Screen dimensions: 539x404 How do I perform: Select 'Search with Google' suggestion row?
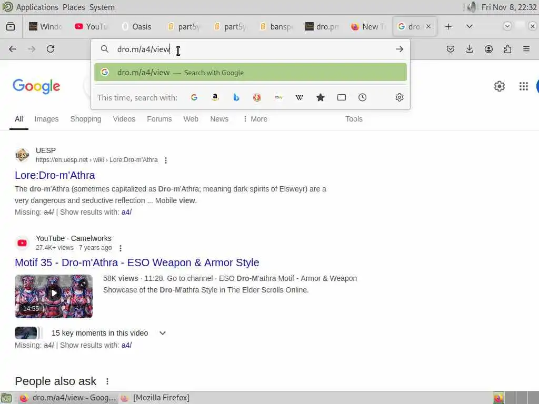pos(250,73)
